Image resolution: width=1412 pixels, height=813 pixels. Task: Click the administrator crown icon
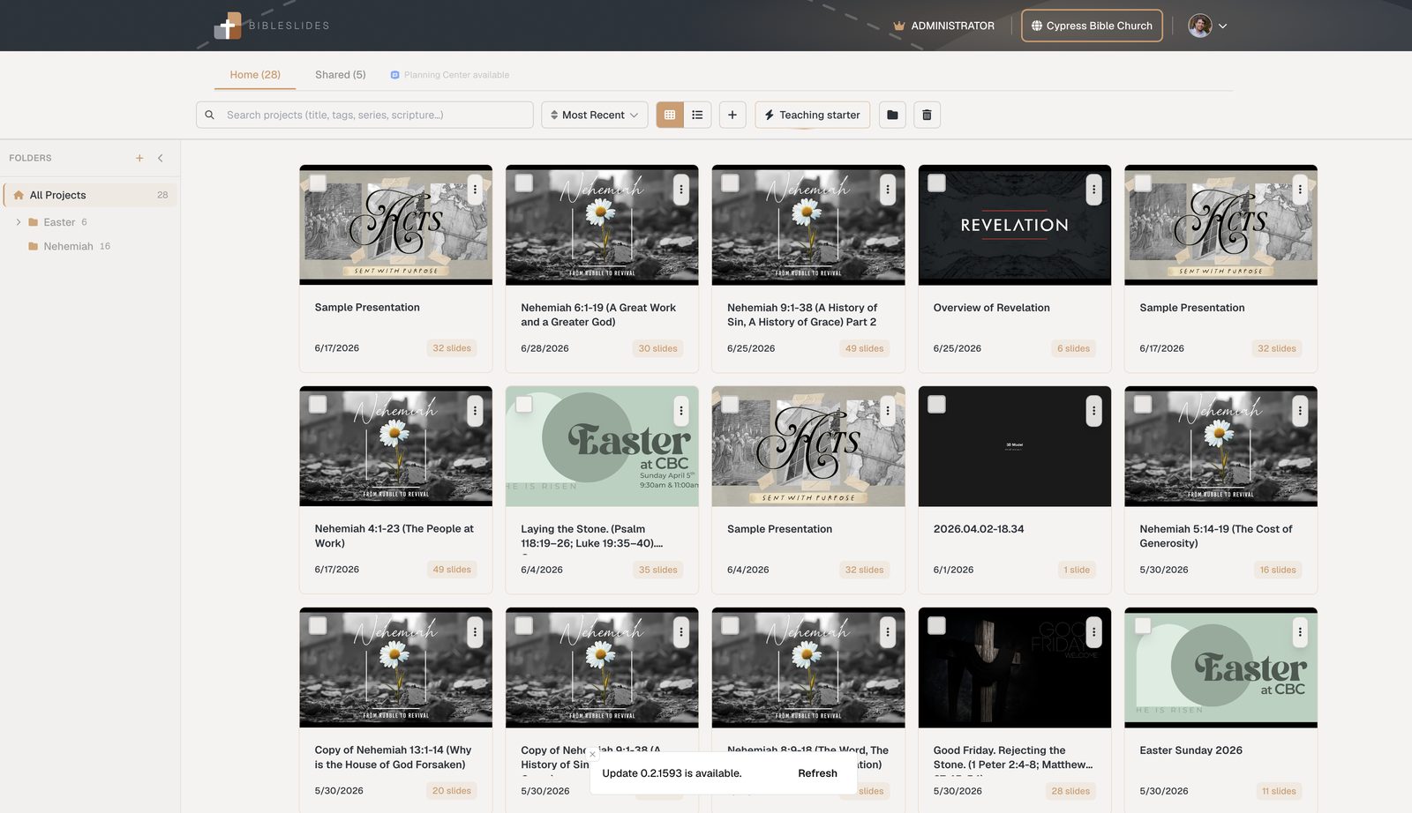click(x=899, y=26)
